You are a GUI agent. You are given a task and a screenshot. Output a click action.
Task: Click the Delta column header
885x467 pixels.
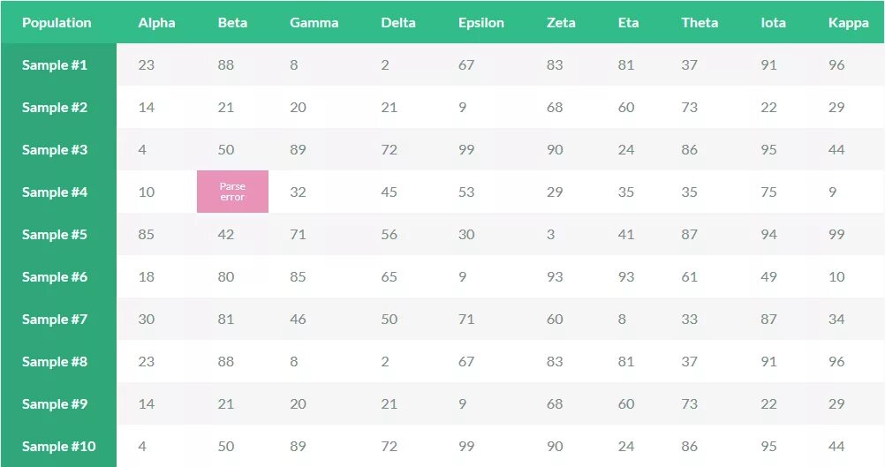(398, 23)
